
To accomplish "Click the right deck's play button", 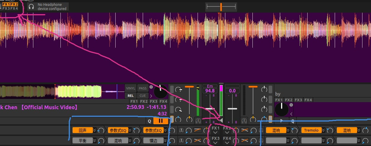I will (281, 121).
